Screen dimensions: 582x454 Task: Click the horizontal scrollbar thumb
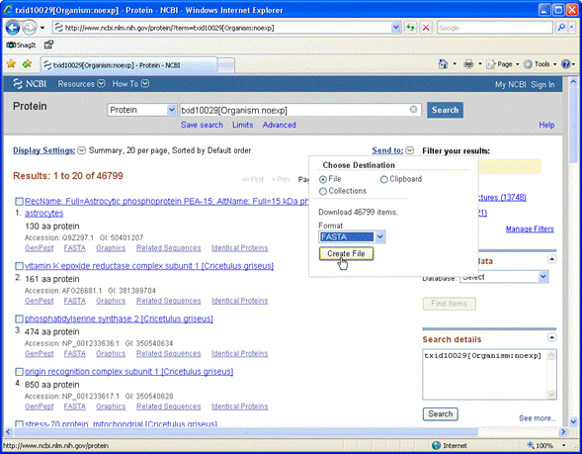click(x=246, y=432)
